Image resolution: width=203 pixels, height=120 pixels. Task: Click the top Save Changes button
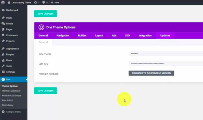[45, 14]
